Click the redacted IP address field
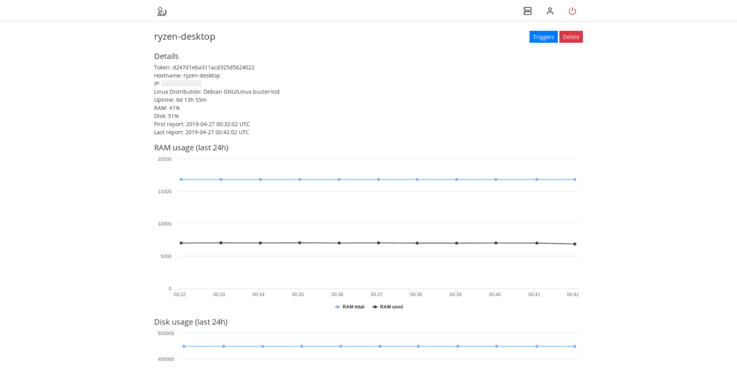 point(181,83)
